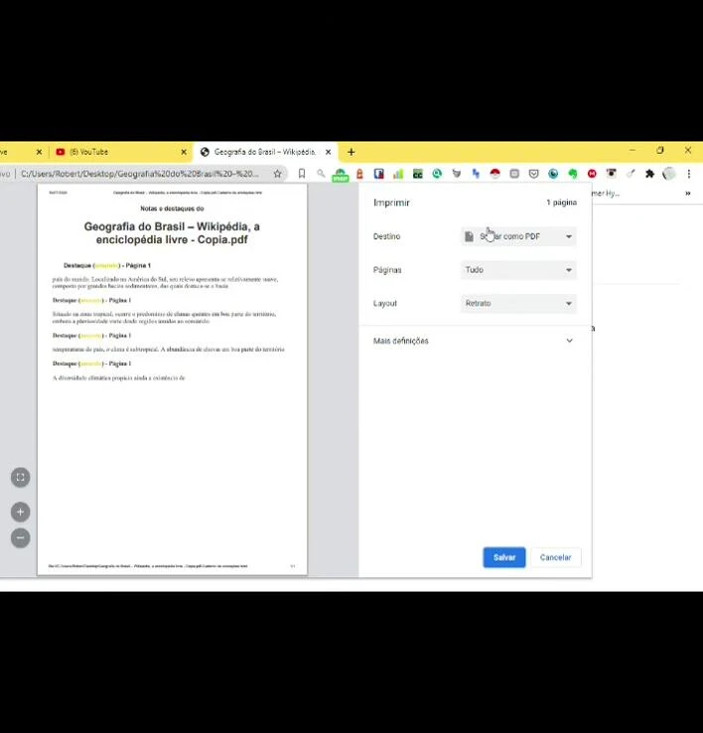The image size is (703, 733).
Task: Bookmark this page with the star icon
Action: click(277, 174)
